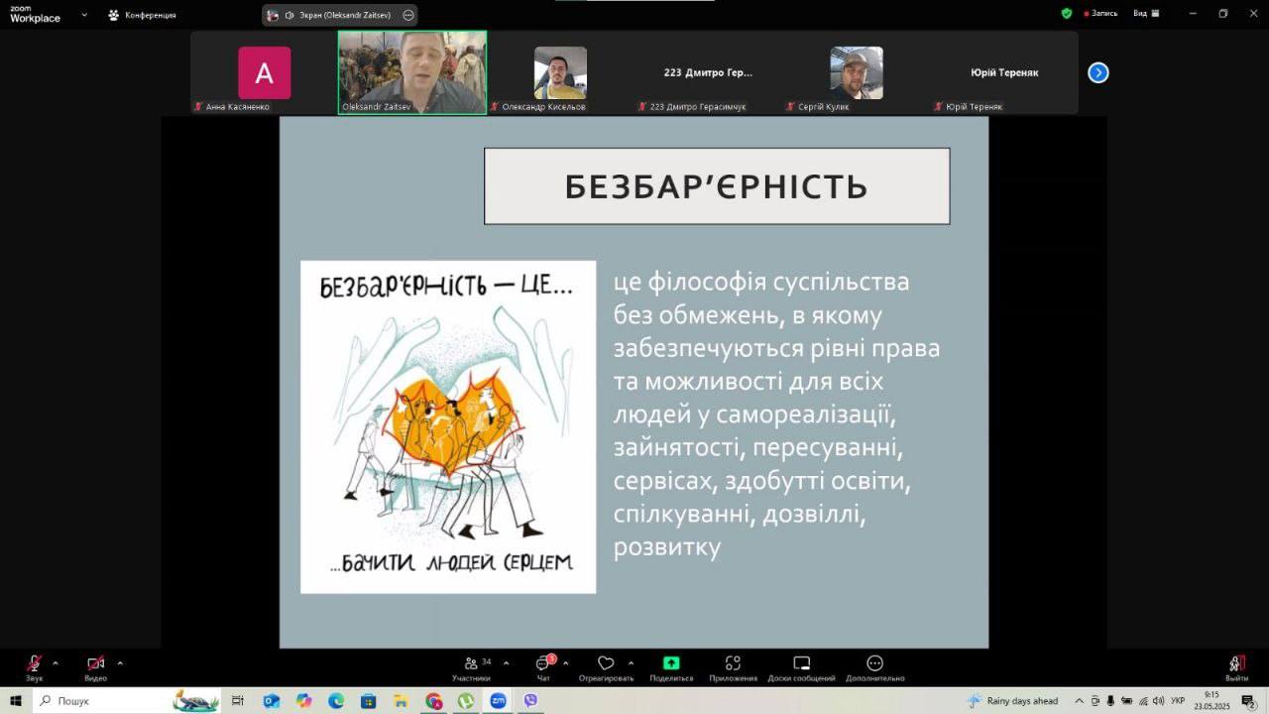Open the shared screen options ellipsis
Viewport: 1269px width, 714px height.
click(408, 15)
